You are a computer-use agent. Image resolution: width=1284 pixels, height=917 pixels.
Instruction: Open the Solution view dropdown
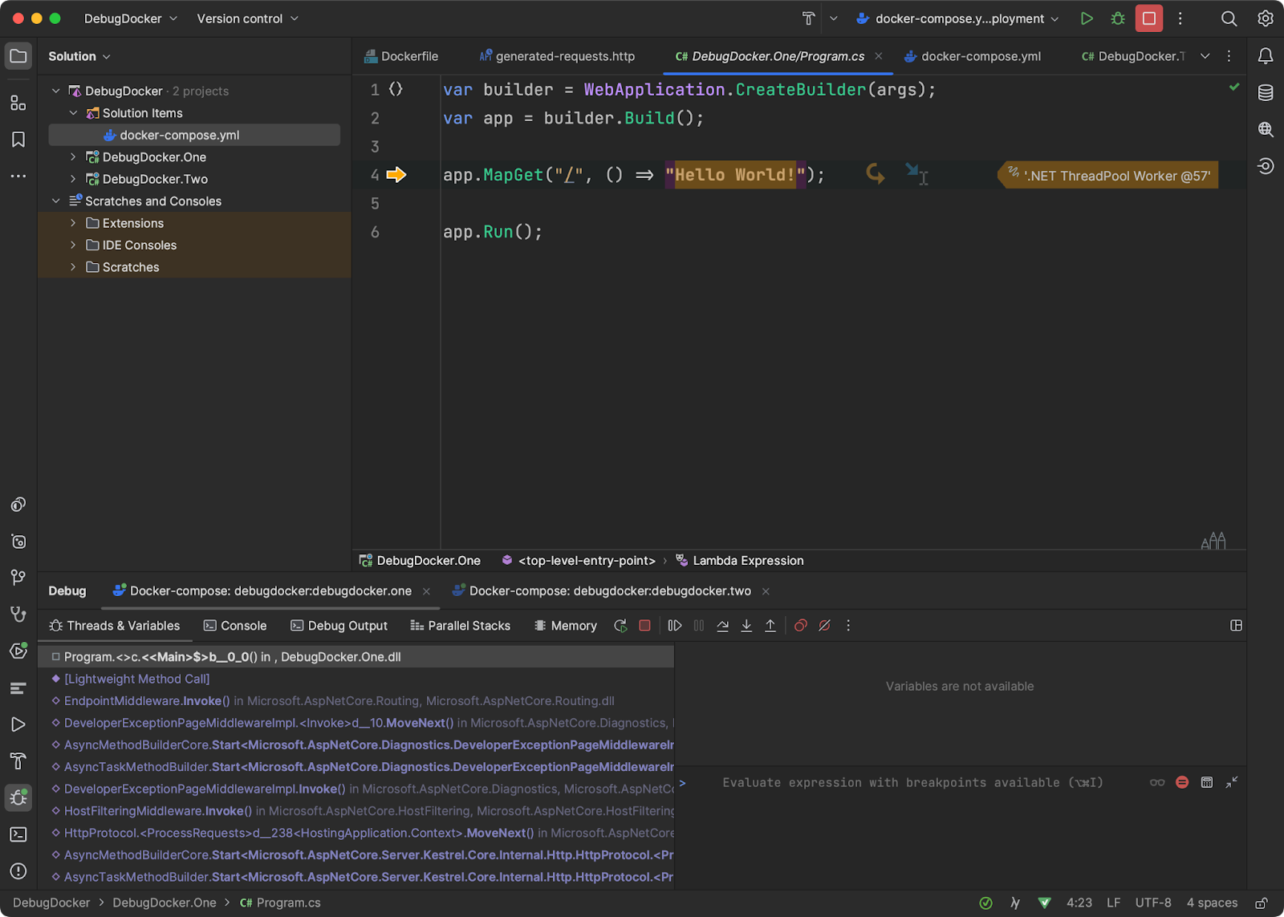coord(79,56)
